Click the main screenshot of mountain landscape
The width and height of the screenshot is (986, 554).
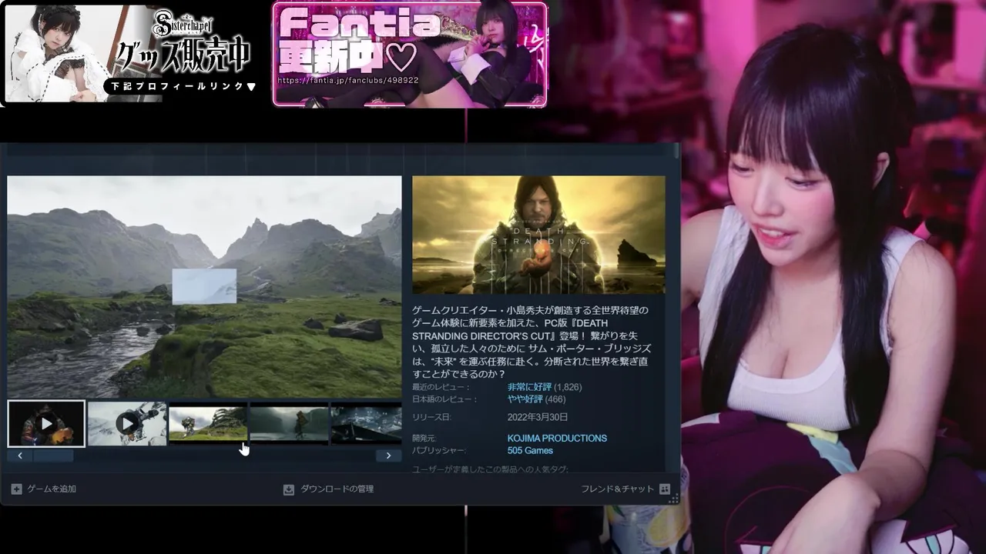coord(204,287)
